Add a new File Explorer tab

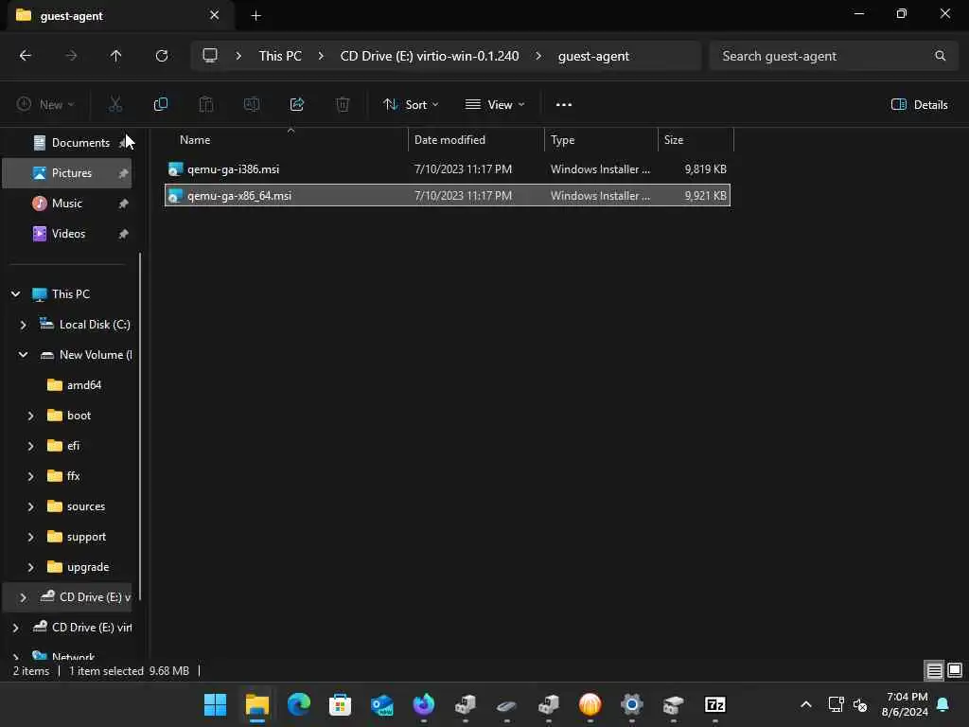[x=255, y=15]
